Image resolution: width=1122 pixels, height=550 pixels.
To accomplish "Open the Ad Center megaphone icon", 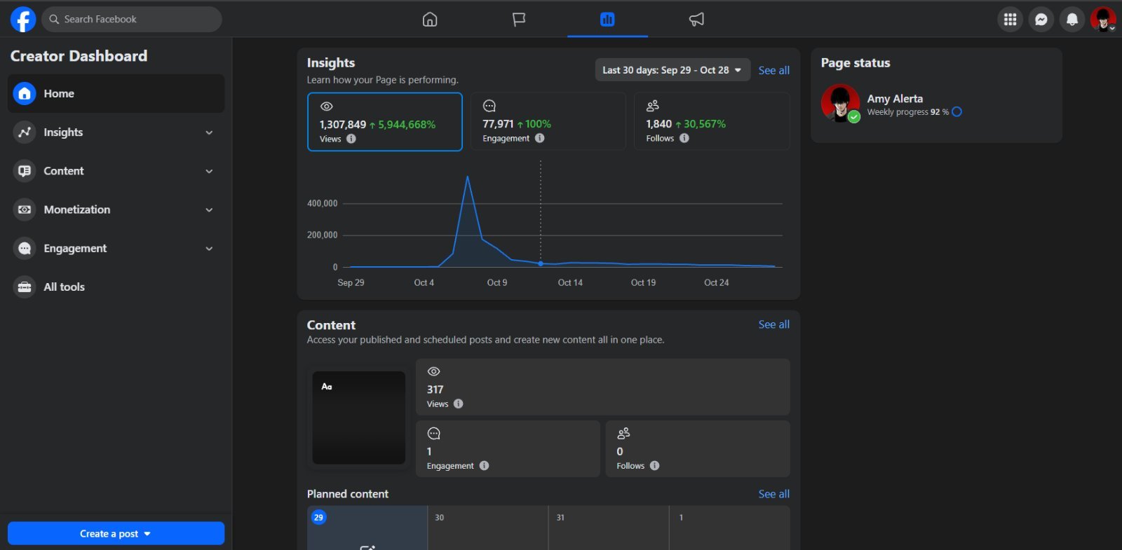I will pyautogui.click(x=696, y=20).
